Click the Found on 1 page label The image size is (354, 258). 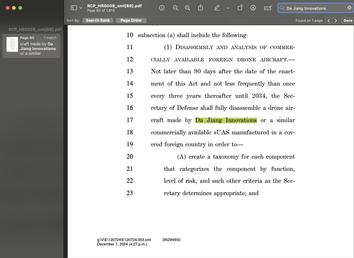pyautogui.click(x=309, y=20)
